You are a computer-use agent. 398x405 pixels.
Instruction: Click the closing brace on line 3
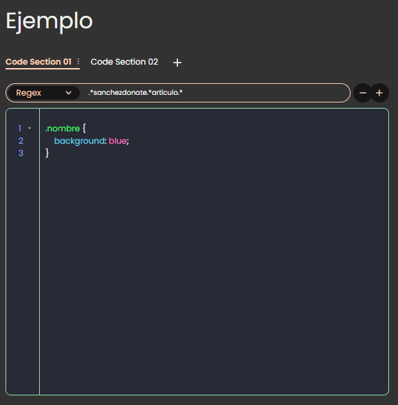point(47,153)
